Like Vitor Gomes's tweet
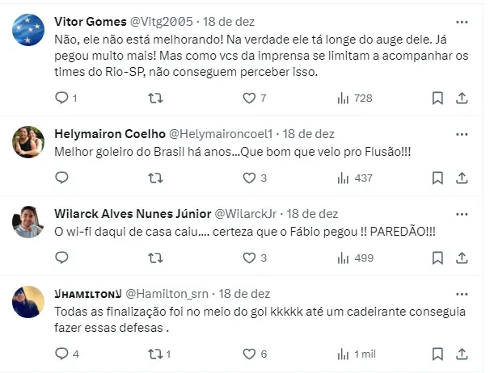The image size is (494, 373). [x=250, y=98]
